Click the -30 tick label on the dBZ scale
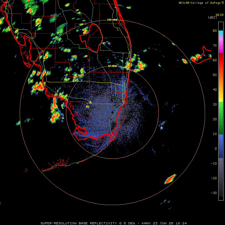 click(x=214, y=193)
